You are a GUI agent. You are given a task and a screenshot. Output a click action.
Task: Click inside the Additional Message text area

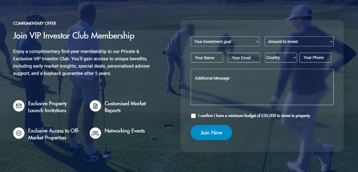click(262, 87)
